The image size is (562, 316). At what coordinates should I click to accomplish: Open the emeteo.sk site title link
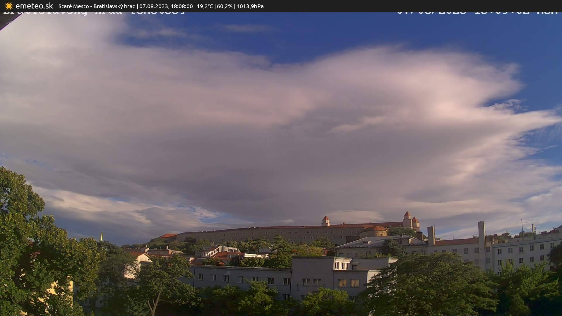[34, 6]
